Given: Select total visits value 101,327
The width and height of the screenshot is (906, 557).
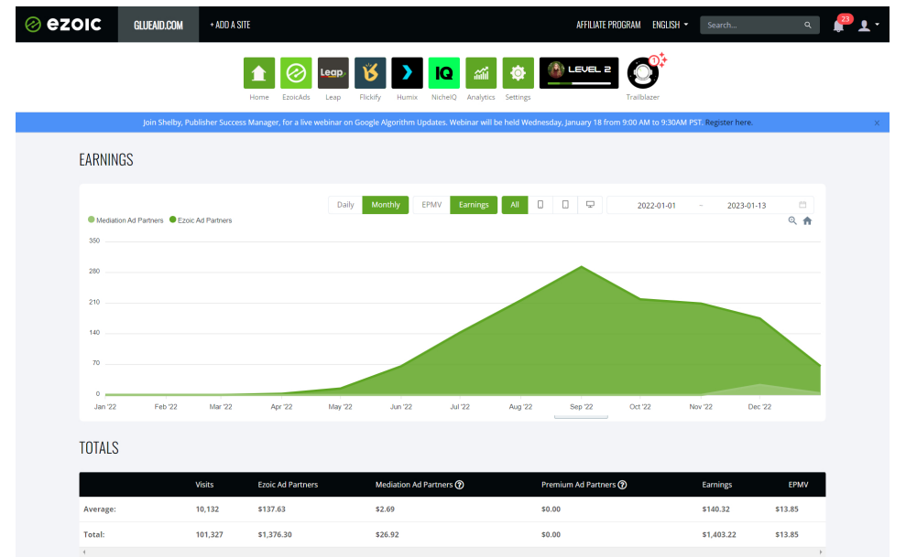Looking at the screenshot, I should coord(209,534).
